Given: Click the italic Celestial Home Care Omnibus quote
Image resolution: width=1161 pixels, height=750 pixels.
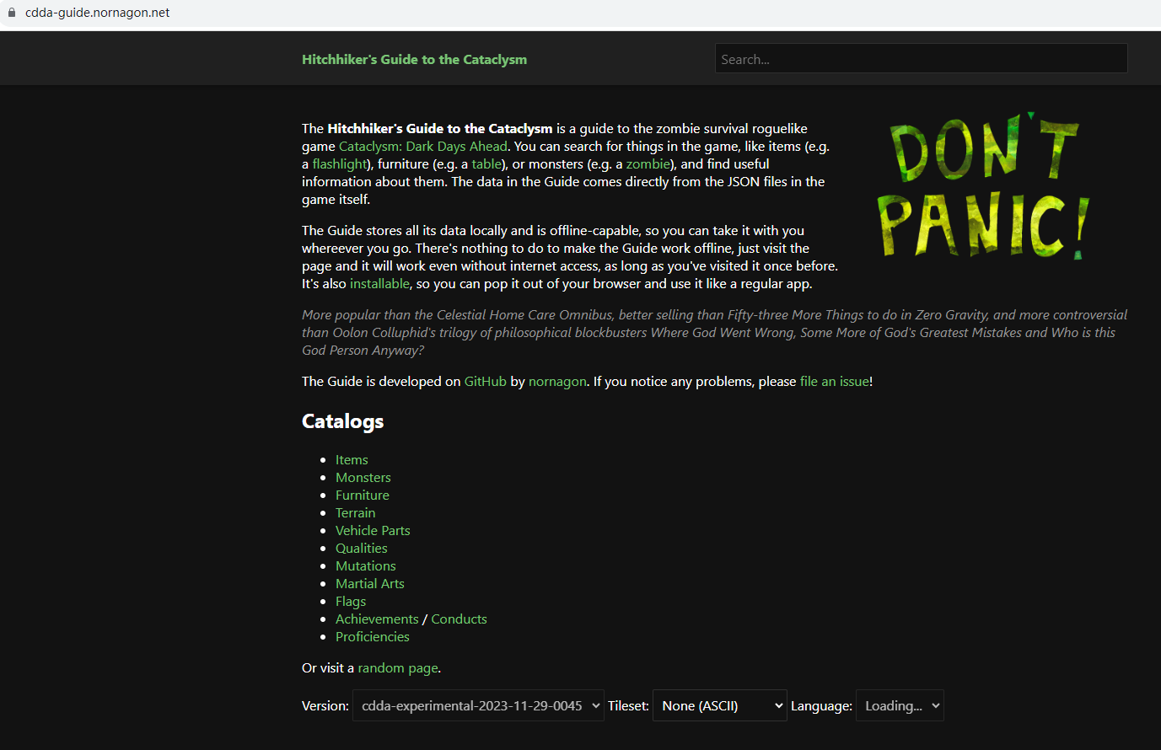Looking at the screenshot, I should coord(714,333).
